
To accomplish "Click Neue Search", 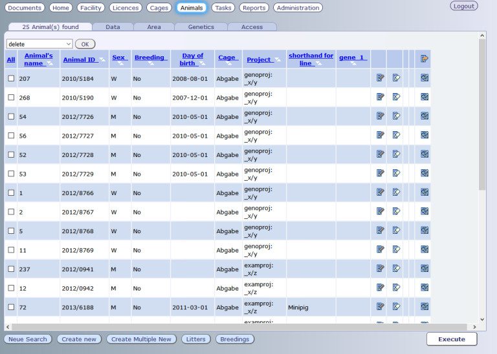I will coord(28,339).
